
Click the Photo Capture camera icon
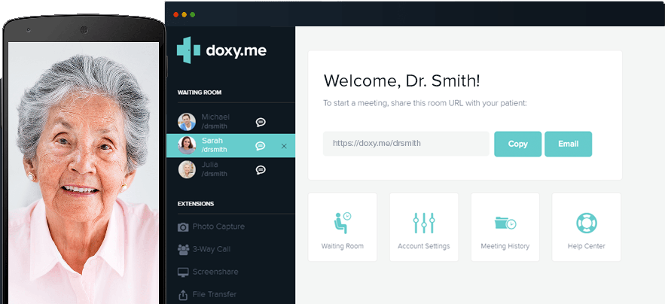(x=183, y=226)
